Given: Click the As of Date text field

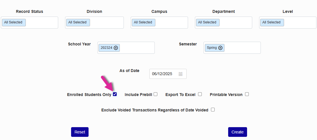Looking at the screenshot, I should coord(163,74).
